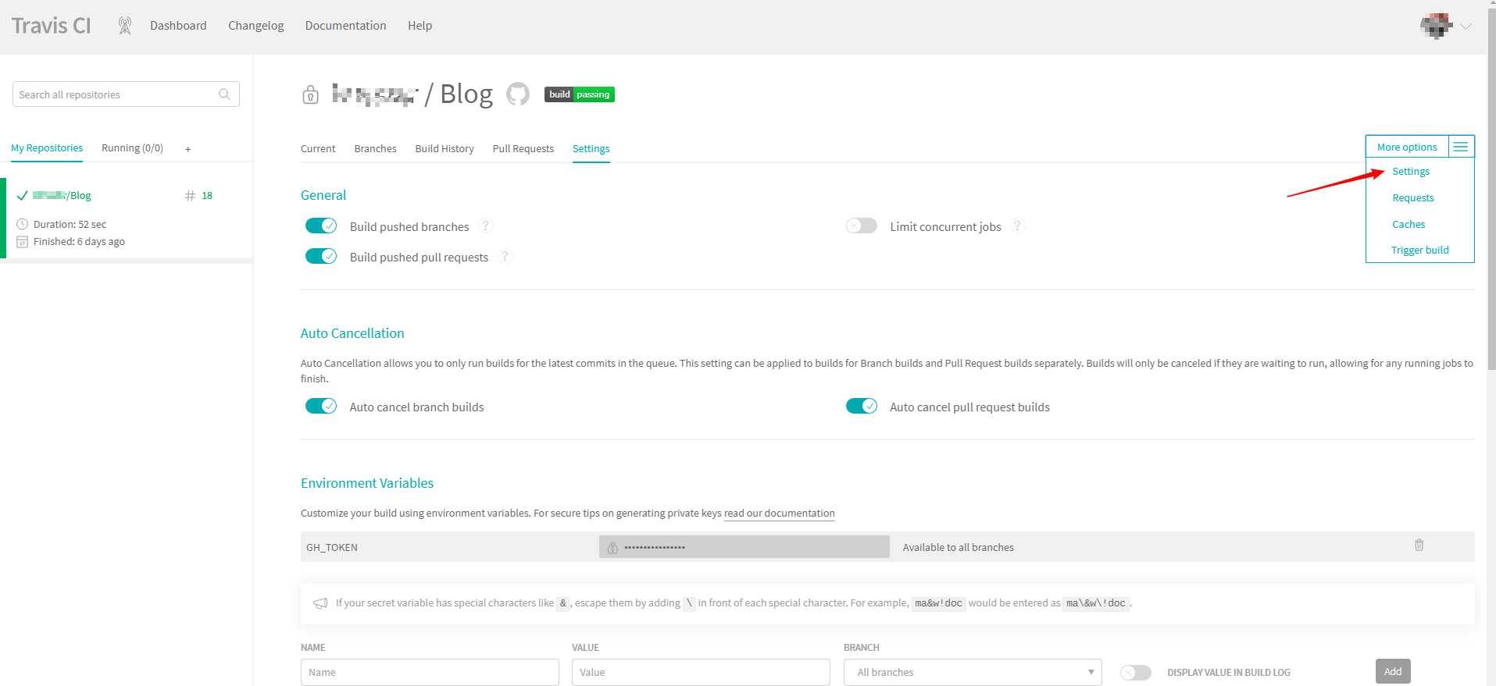Click the Blog repository title

point(466,94)
